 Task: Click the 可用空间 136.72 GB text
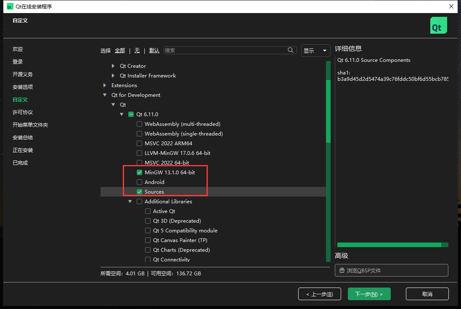pyautogui.click(x=176, y=273)
